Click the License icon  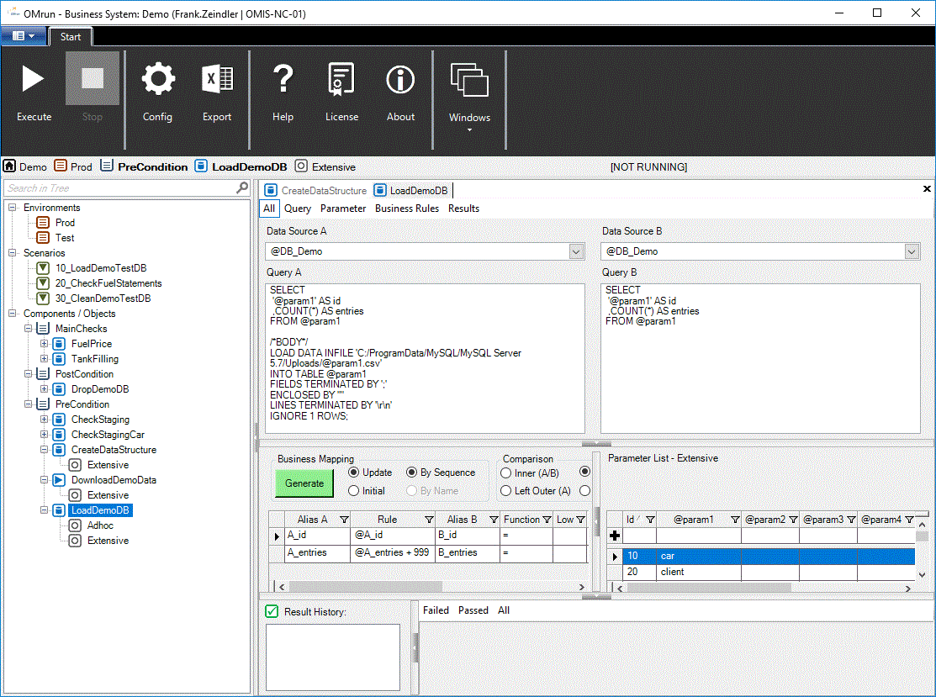(x=341, y=78)
